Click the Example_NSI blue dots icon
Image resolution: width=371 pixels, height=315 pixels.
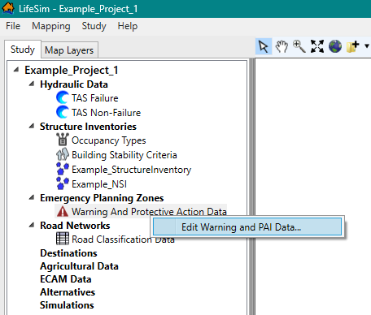click(x=63, y=183)
